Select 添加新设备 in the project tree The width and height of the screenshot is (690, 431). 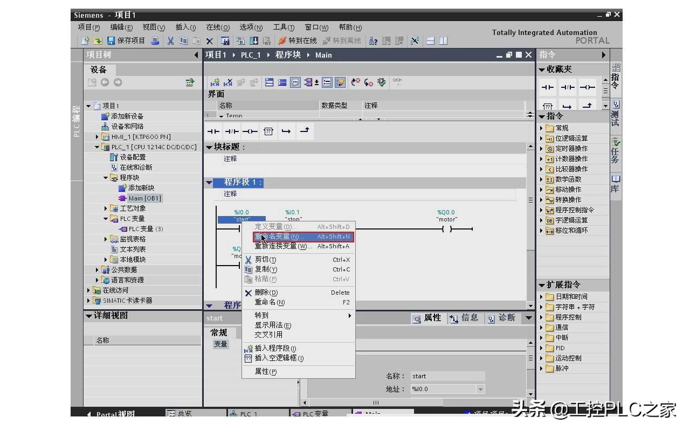click(x=122, y=116)
